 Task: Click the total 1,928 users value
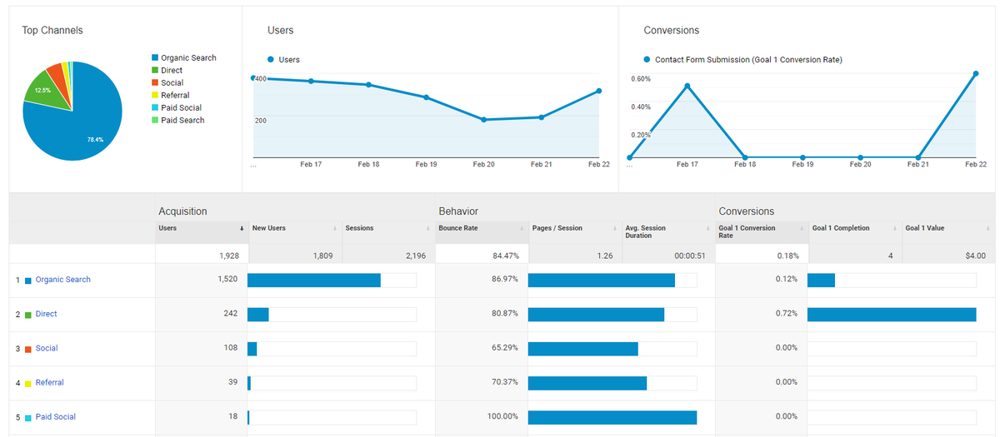pyautogui.click(x=228, y=256)
